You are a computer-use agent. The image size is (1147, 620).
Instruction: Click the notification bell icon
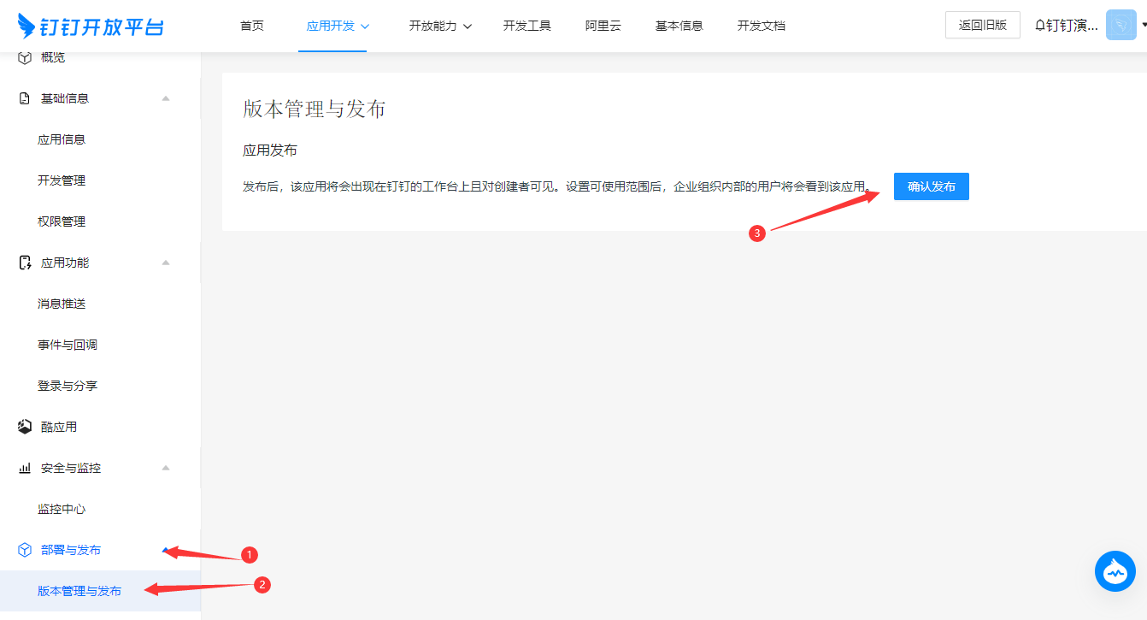(x=1039, y=26)
